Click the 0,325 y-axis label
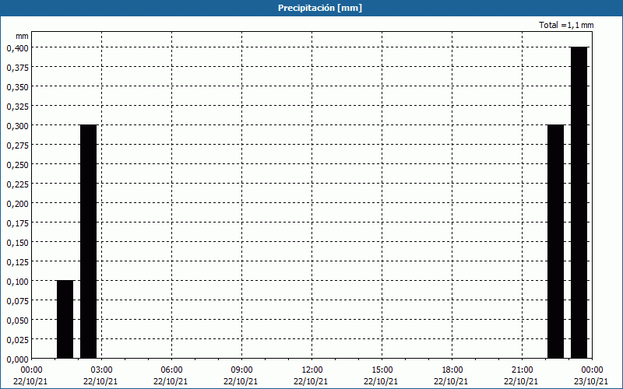Viewport: 623px width, 389px height. tap(17, 107)
